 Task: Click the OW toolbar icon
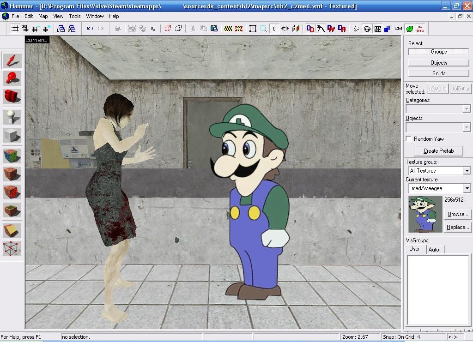tap(331, 29)
